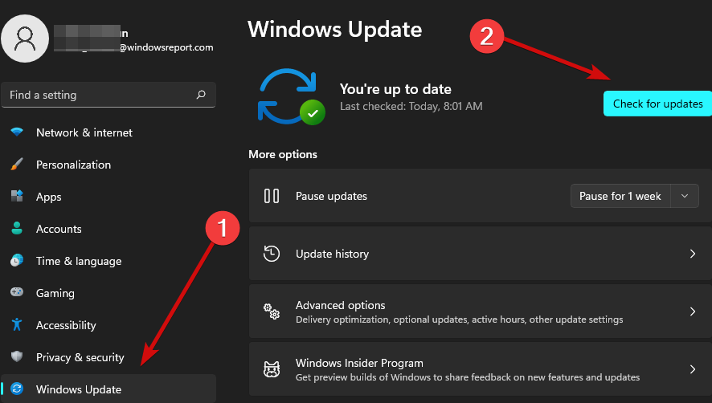Click the Time & language globe icon
The image size is (712, 403).
[17, 260]
